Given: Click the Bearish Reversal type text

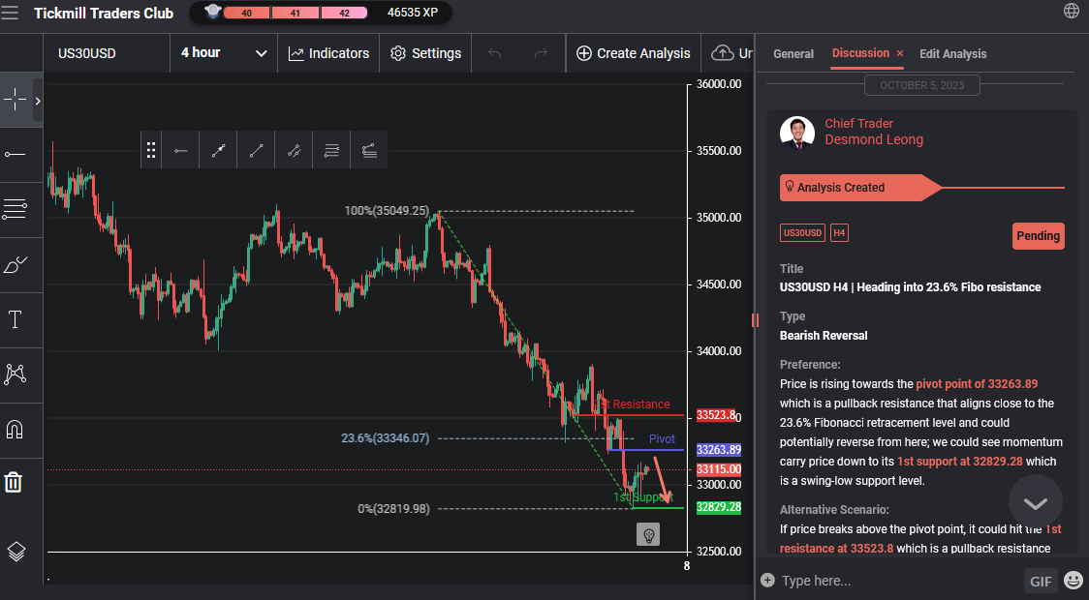Looking at the screenshot, I should [824, 336].
